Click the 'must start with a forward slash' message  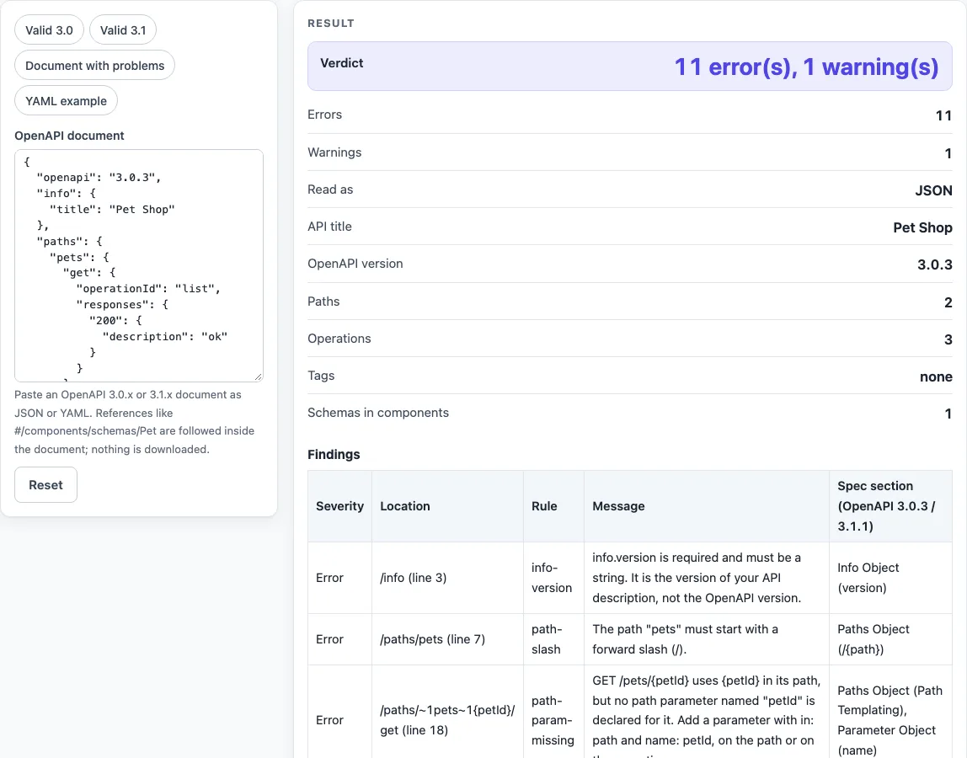[707, 639]
